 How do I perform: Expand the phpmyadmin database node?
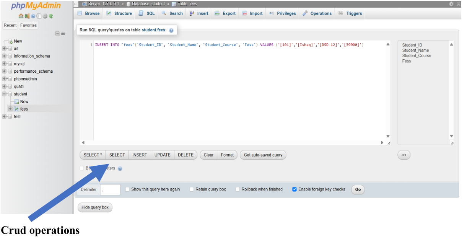pos(4,79)
